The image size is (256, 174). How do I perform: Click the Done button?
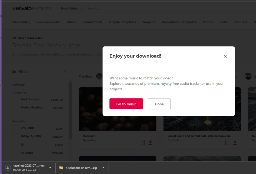(x=159, y=104)
